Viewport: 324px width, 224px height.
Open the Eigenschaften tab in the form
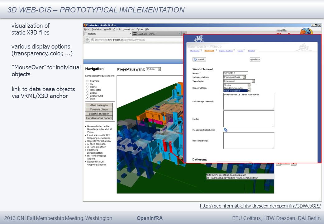click(226, 51)
